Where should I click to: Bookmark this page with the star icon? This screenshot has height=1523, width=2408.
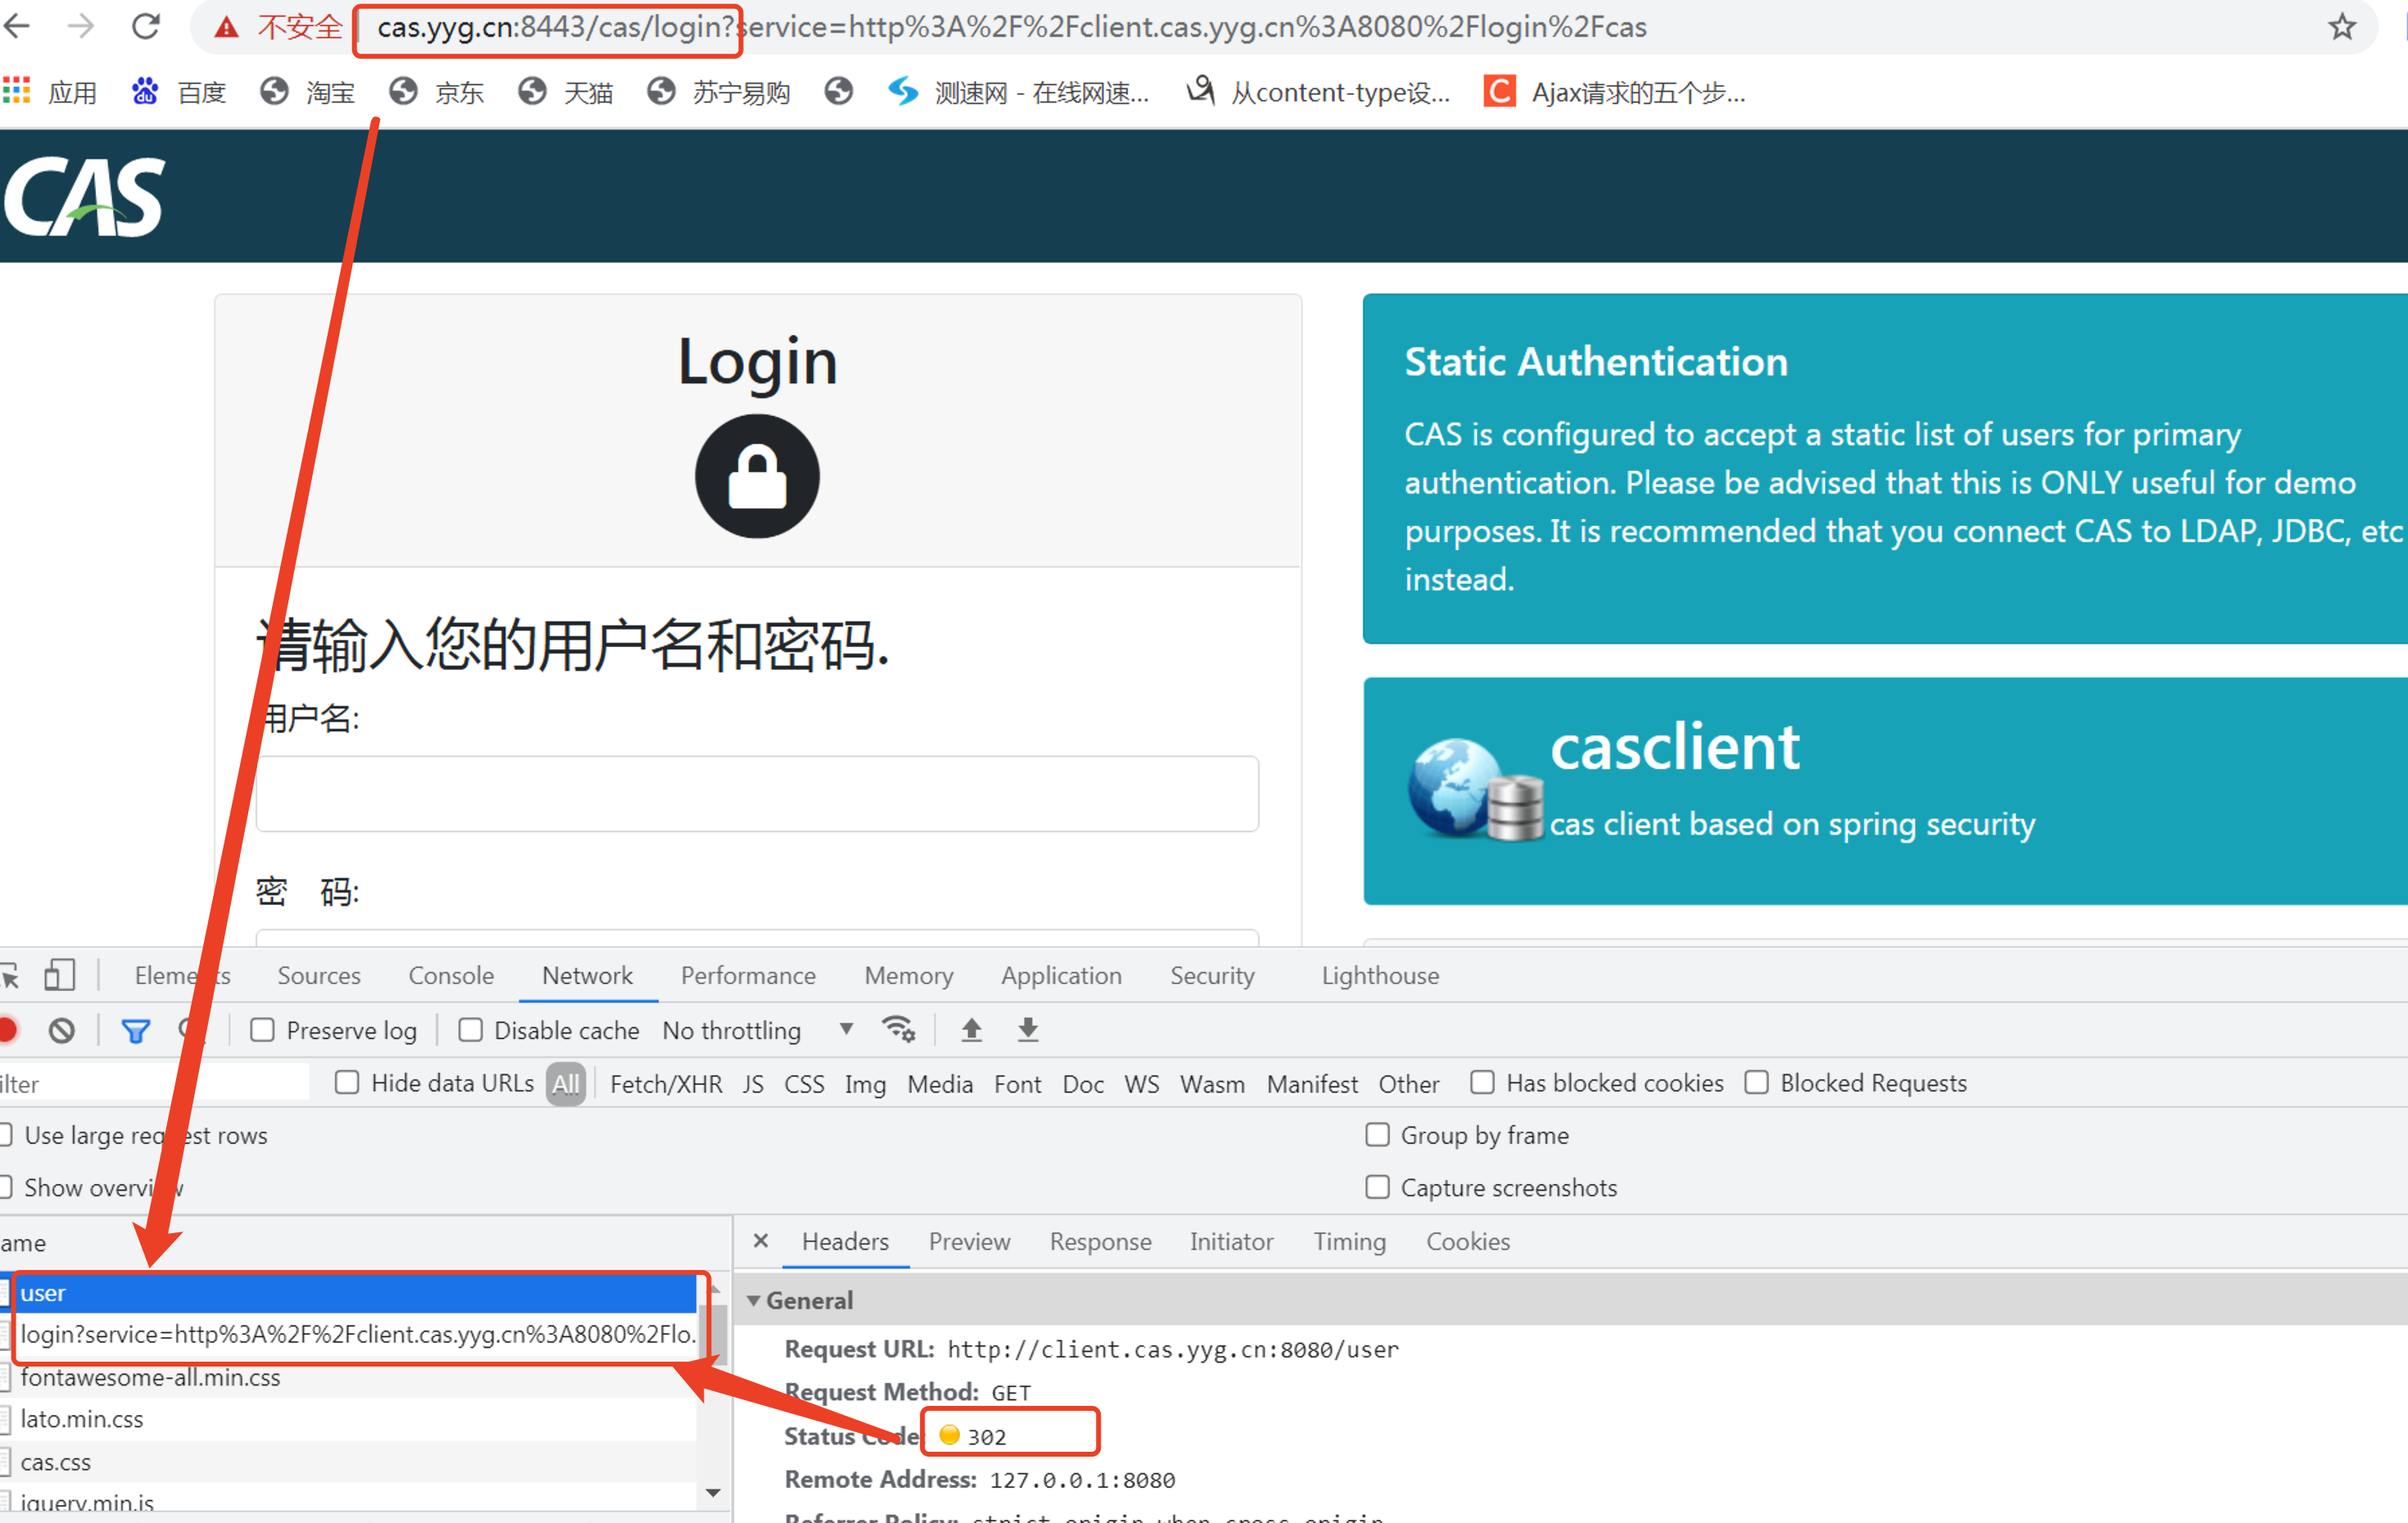coord(2342,27)
